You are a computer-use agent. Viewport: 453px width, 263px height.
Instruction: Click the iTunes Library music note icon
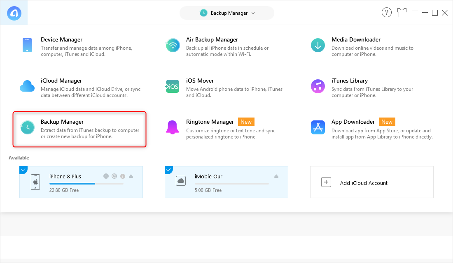tap(318, 86)
